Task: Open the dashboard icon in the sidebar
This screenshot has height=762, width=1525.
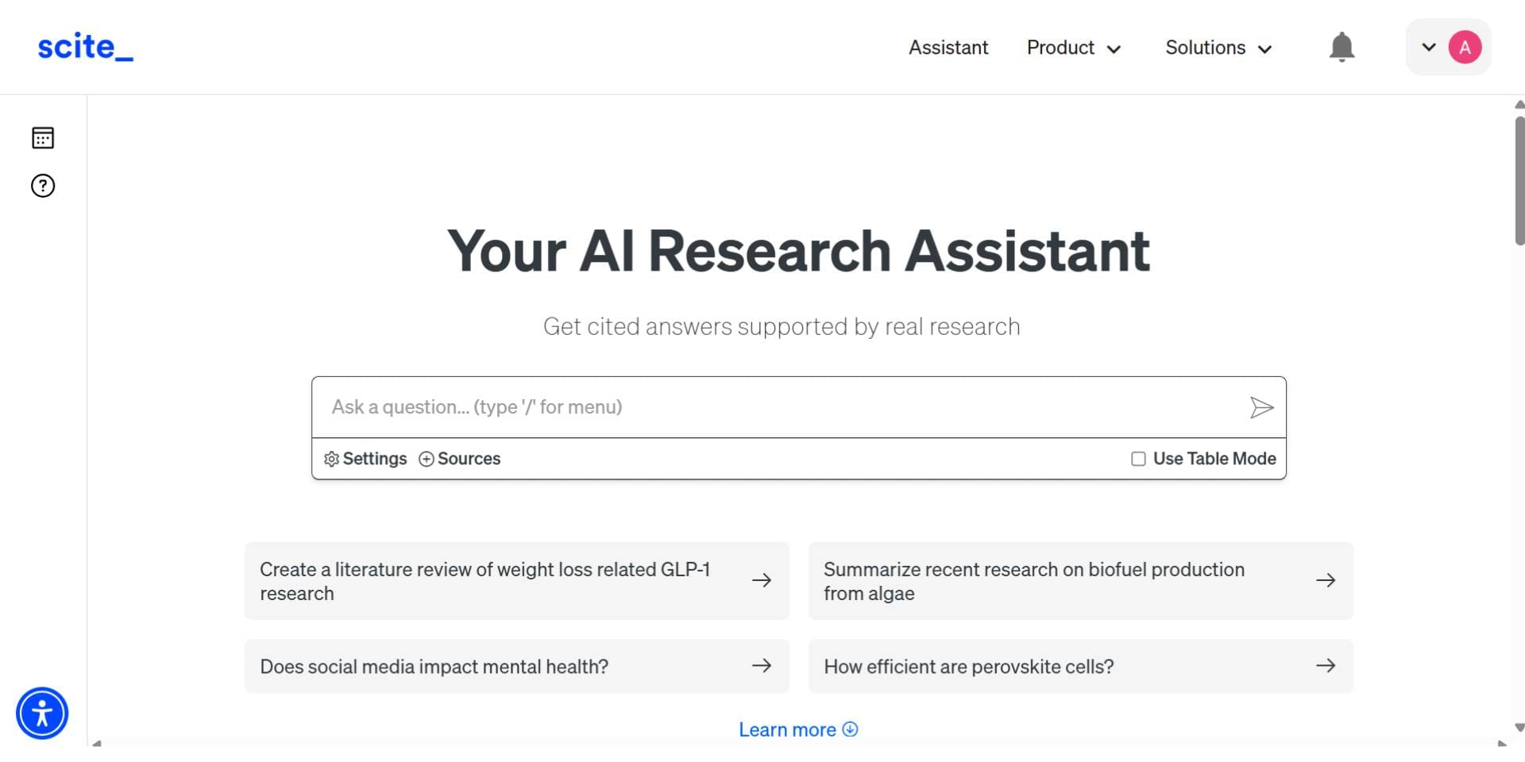Action: [x=43, y=138]
